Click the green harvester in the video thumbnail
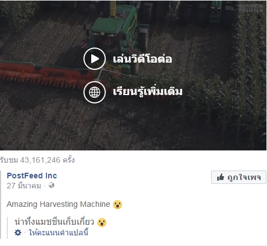The height and width of the screenshot is (246, 267). pos(116,34)
